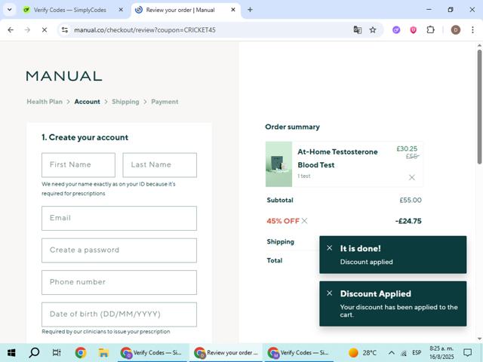Open the Extensions puzzle menu
Screen dimensions: 483x362
point(430,30)
